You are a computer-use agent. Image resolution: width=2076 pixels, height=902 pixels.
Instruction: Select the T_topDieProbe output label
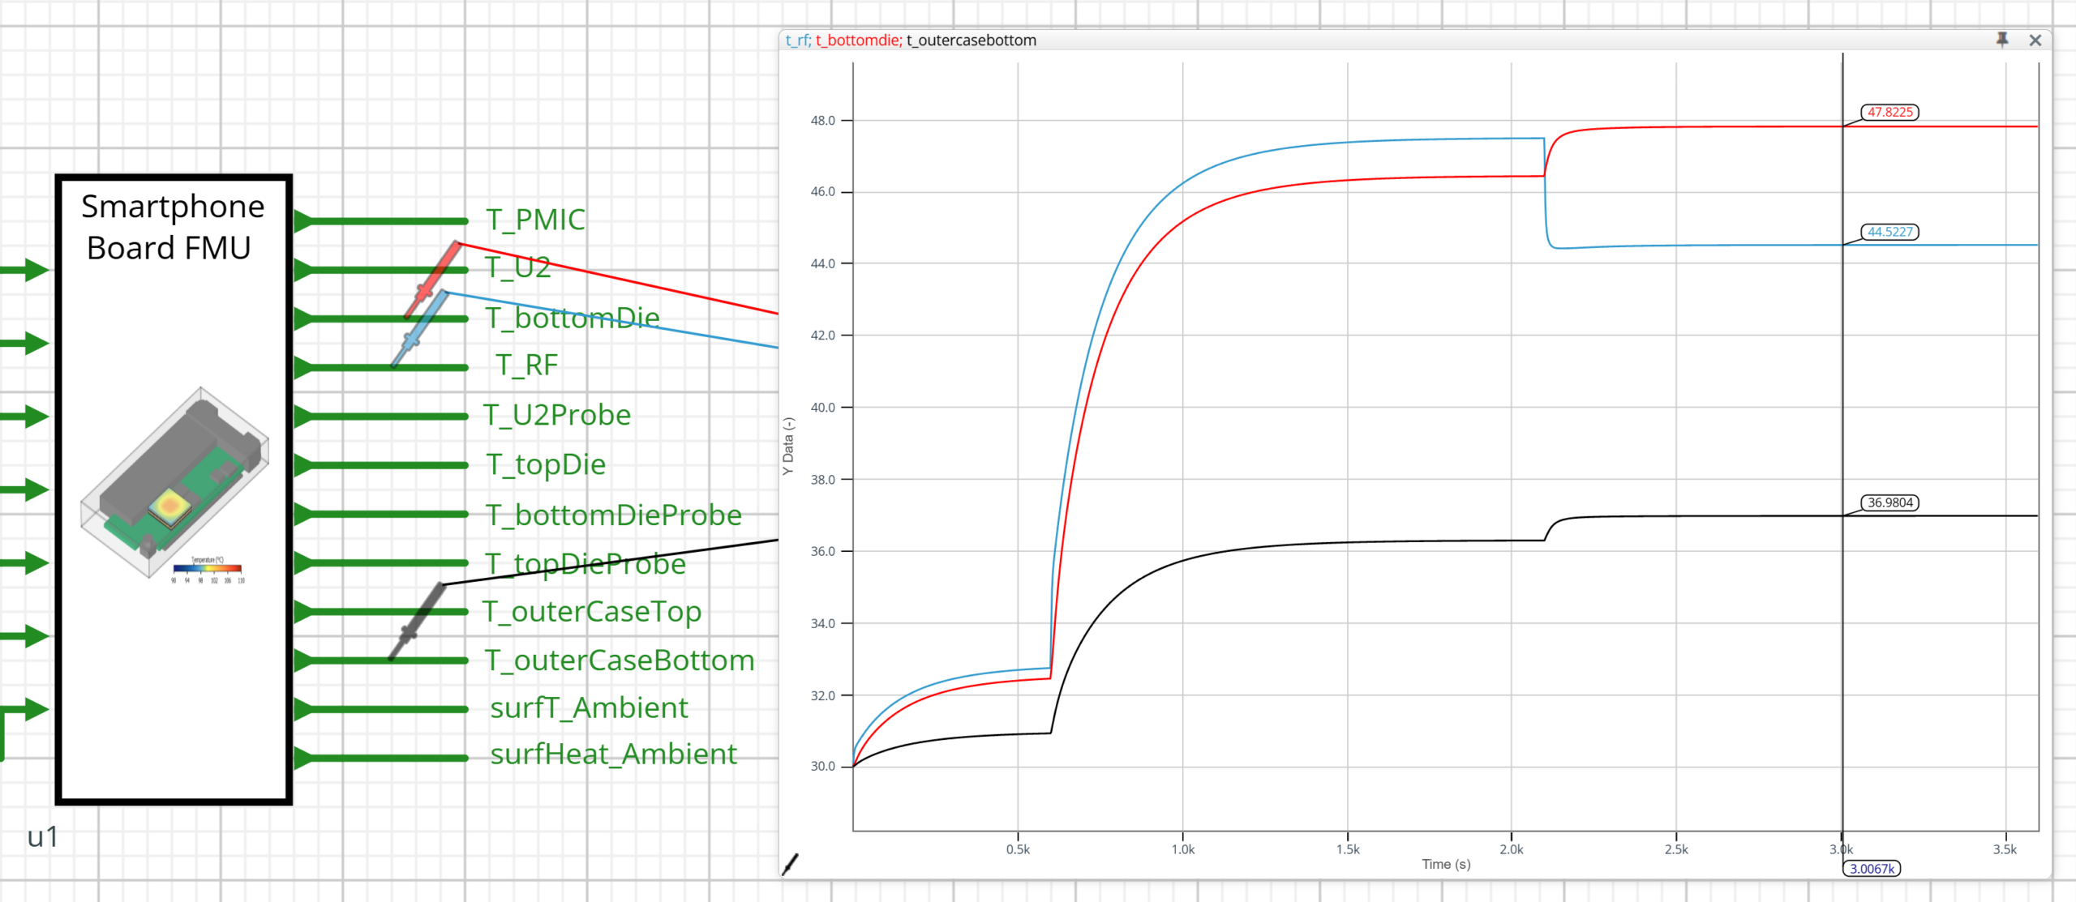[585, 563]
